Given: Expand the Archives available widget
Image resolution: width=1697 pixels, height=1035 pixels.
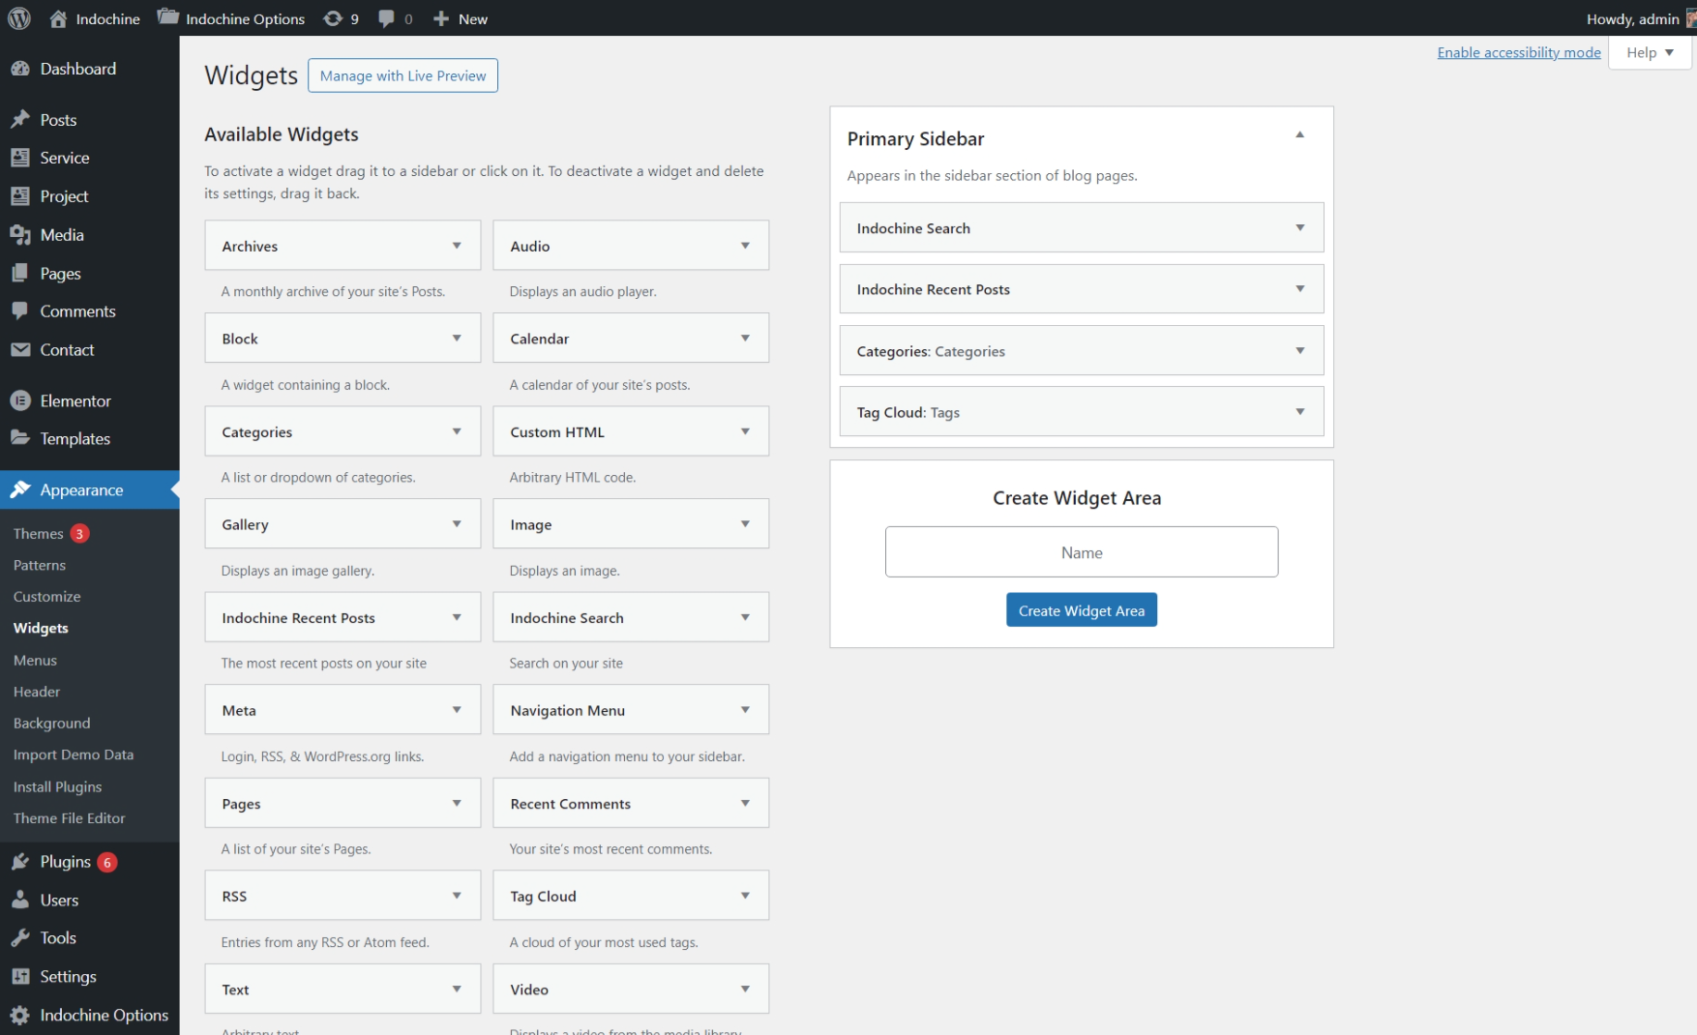Looking at the screenshot, I should tap(457, 246).
